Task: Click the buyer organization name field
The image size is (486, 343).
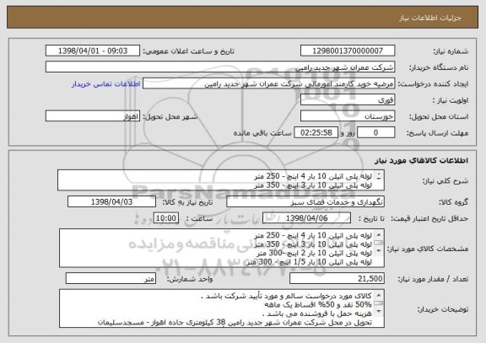Action: pos(220,67)
